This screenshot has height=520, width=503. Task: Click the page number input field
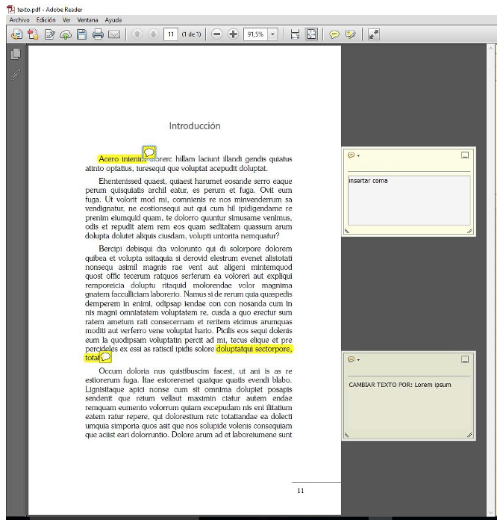(x=171, y=34)
